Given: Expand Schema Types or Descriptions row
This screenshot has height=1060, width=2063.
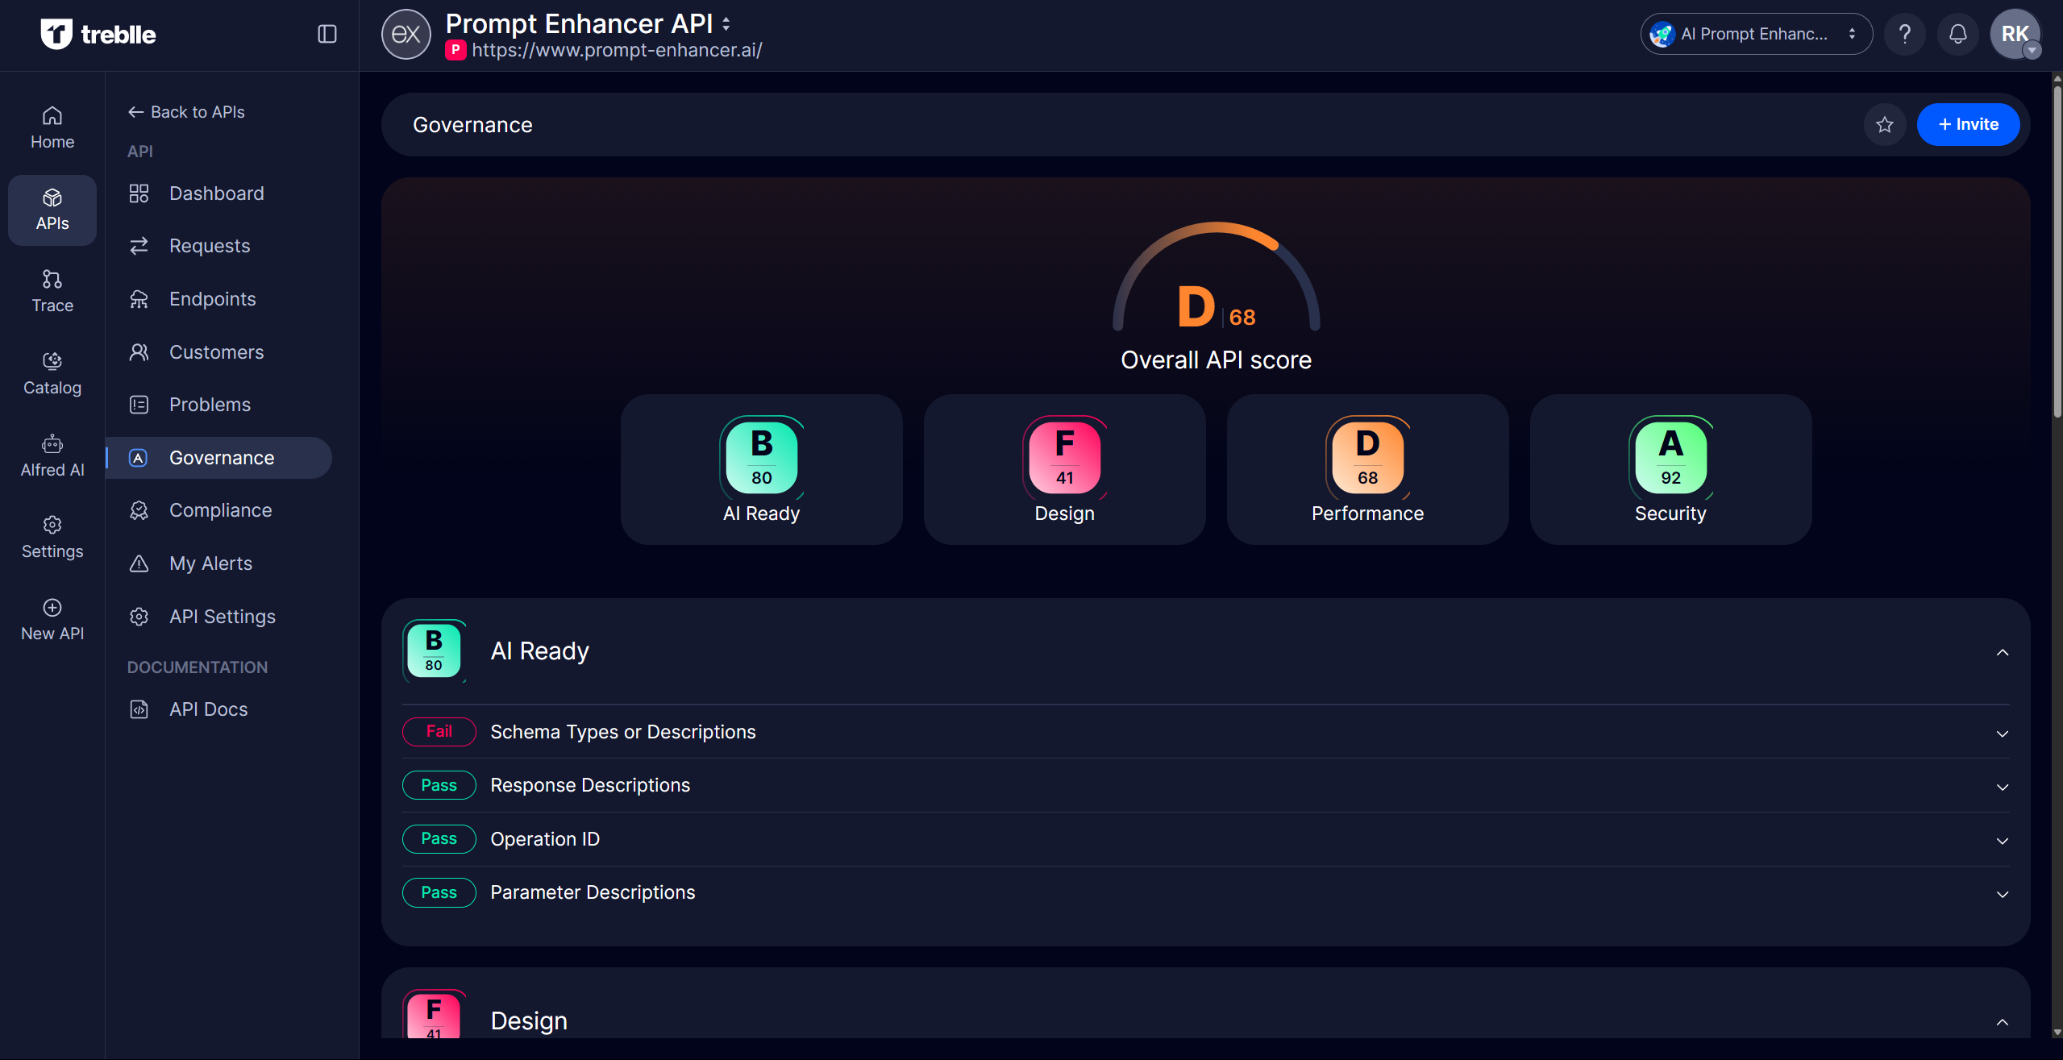Looking at the screenshot, I should coord(1205,732).
